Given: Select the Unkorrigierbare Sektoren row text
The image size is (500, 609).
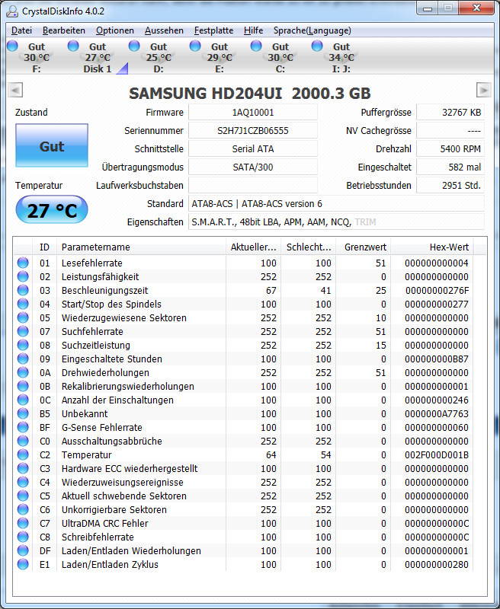Looking at the screenshot, I should (114, 509).
